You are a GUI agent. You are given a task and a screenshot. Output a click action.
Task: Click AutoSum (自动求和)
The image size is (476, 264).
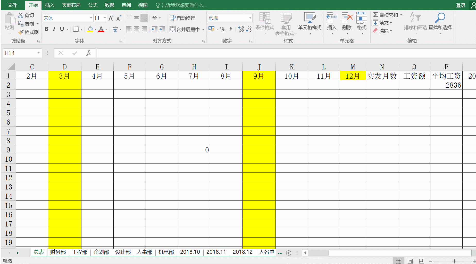point(386,15)
